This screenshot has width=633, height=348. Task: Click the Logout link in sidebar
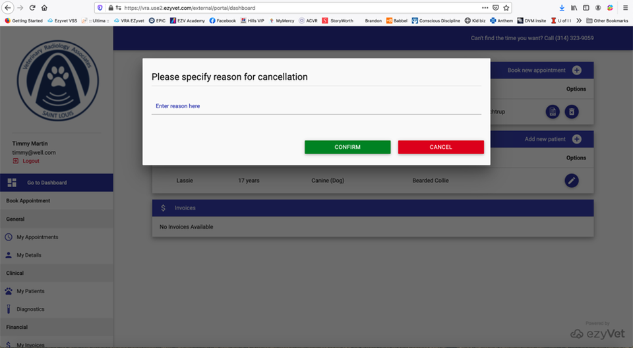(x=31, y=161)
